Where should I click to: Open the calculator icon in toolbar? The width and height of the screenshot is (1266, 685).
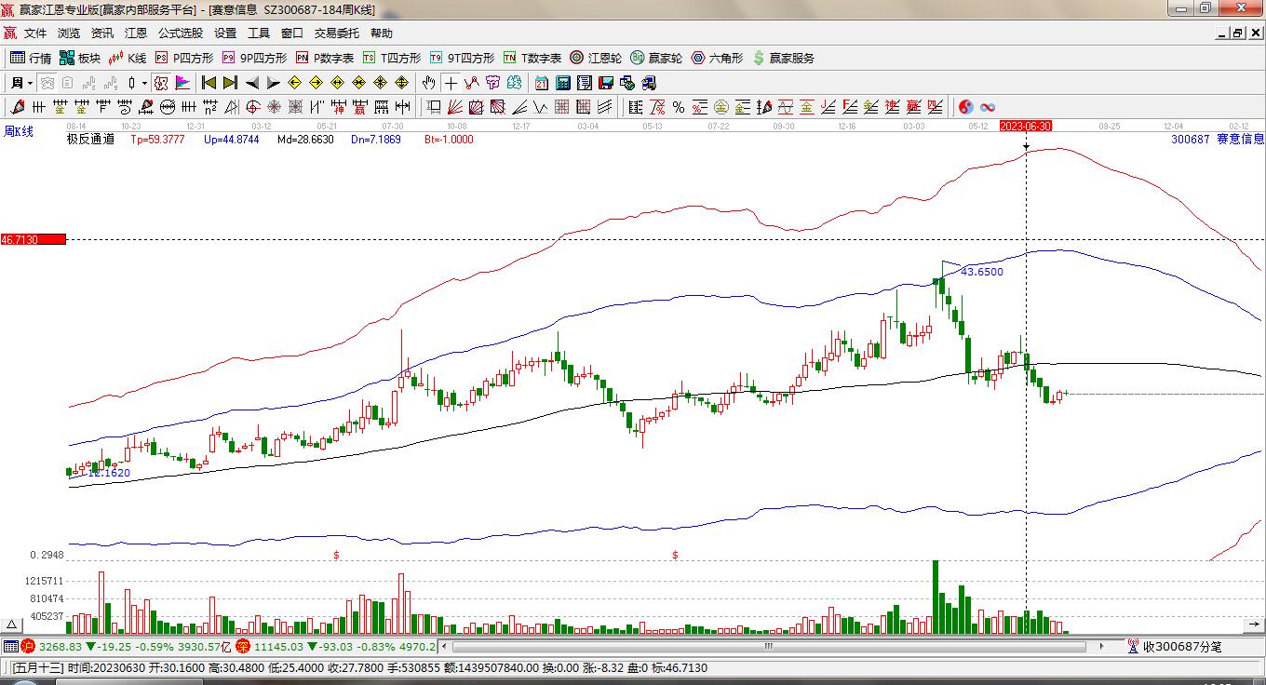pyautogui.click(x=562, y=83)
